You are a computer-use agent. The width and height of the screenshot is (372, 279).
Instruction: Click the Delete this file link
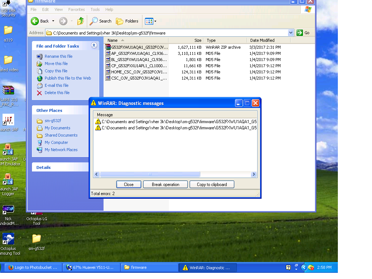[x=57, y=93]
